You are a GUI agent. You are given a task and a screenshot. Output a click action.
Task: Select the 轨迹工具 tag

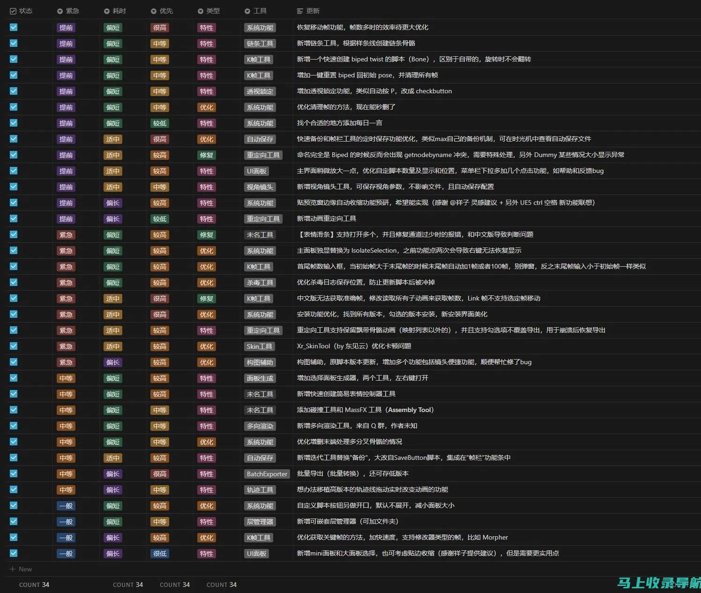[x=260, y=490]
